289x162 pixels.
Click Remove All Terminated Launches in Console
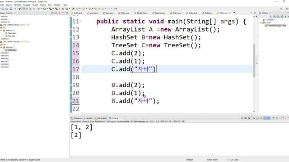coord(249,118)
